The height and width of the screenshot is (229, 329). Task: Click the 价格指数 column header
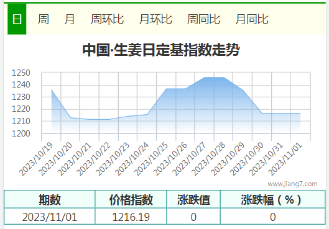[x=131, y=199]
